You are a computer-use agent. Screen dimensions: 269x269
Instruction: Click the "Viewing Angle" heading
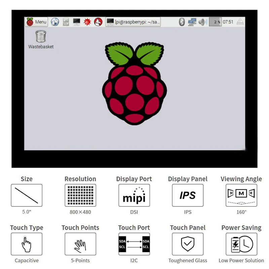tap(241, 179)
